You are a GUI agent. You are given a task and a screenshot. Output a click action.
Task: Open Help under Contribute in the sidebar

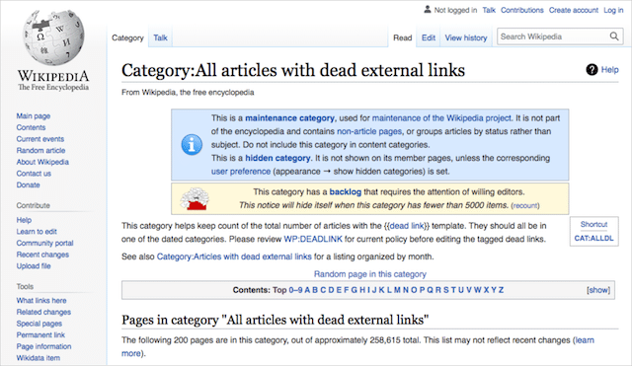click(x=24, y=220)
